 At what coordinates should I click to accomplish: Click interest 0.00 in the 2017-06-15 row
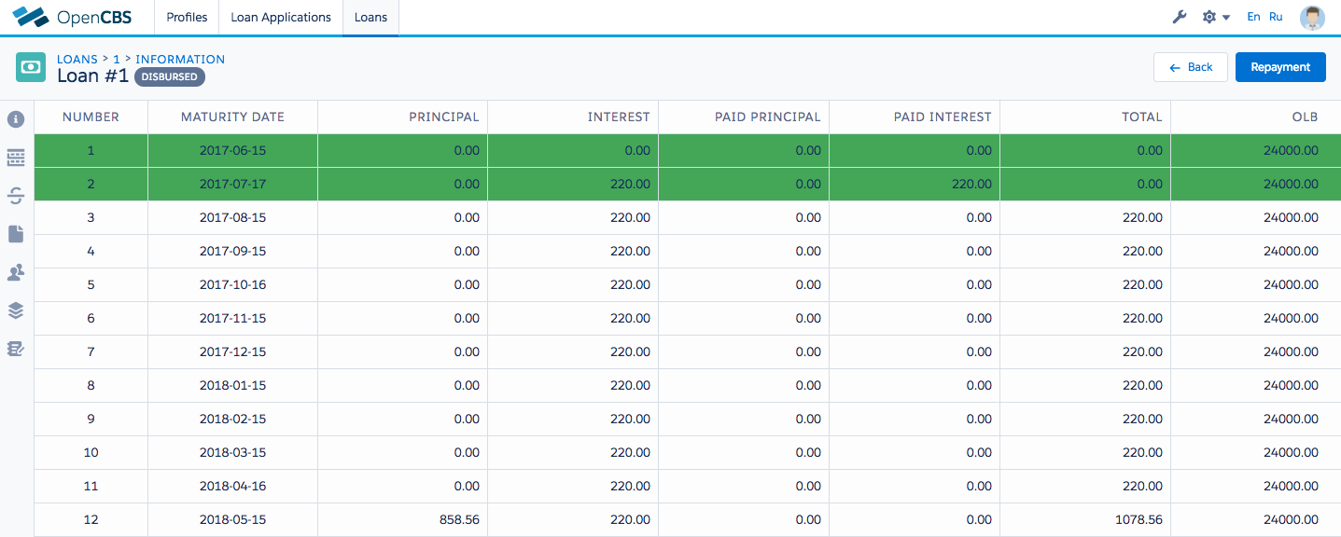[x=637, y=150]
